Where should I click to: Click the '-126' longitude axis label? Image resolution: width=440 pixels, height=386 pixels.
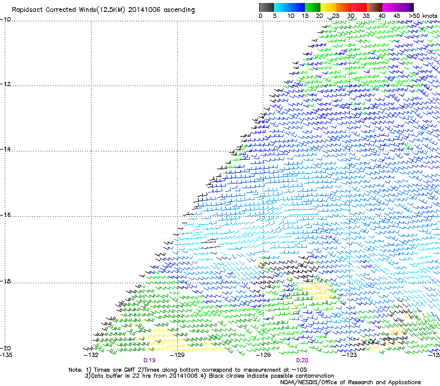click(263, 355)
